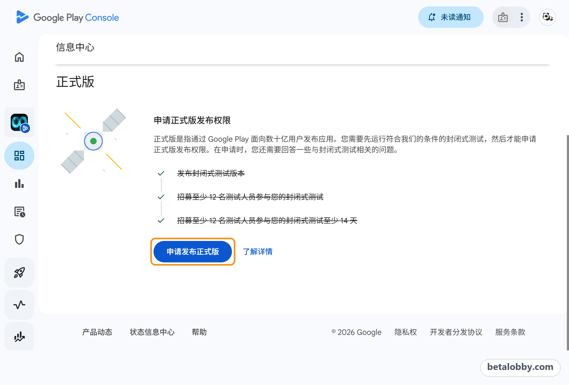Open 开发者分发协议 footer link
This screenshot has width=569, height=385.
(x=456, y=332)
